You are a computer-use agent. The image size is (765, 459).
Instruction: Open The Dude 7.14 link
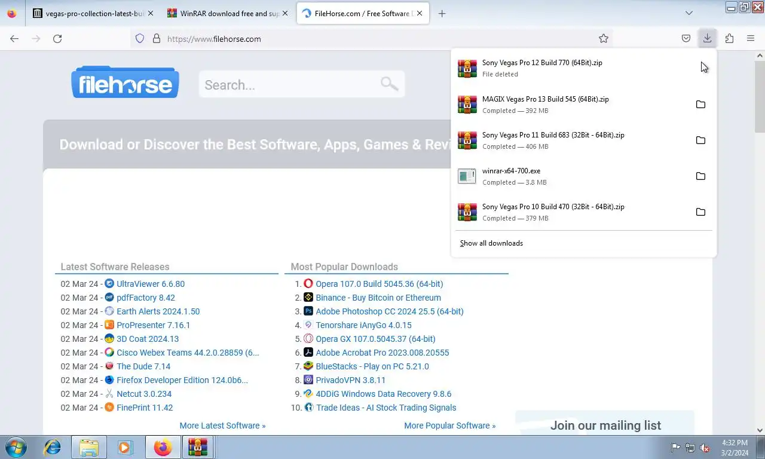coord(143,366)
